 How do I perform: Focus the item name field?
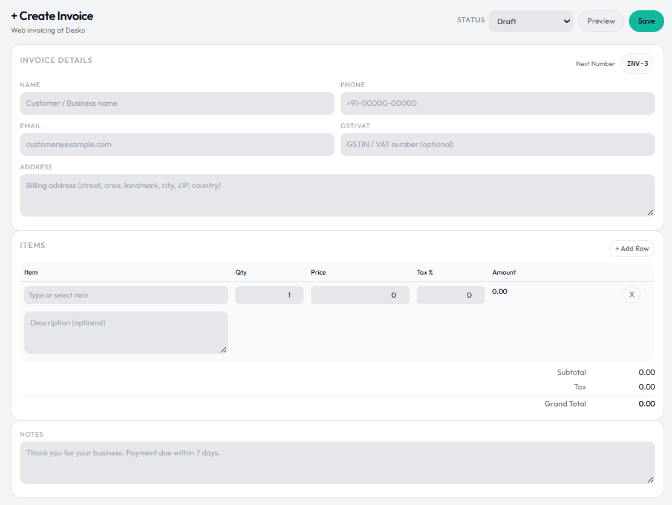[125, 295]
